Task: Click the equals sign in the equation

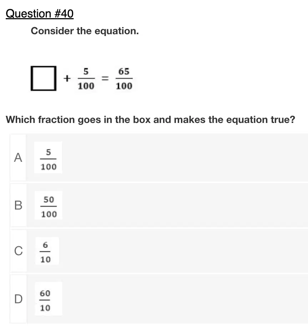Action: [x=105, y=78]
